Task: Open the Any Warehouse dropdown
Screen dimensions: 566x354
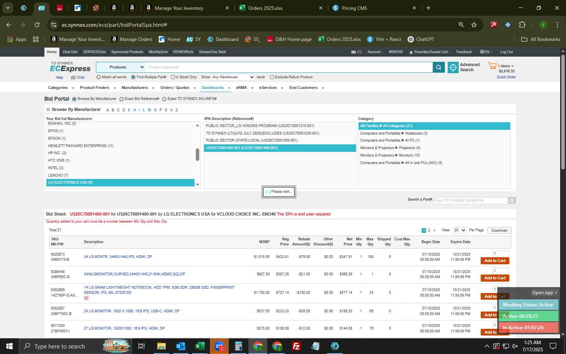Action: click(x=233, y=77)
